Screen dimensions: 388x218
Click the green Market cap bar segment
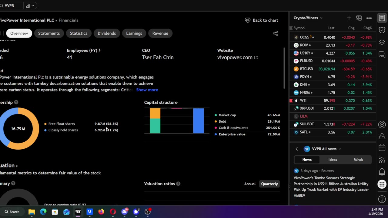(155, 126)
